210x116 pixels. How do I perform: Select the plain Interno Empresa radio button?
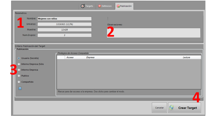click(x=19, y=70)
